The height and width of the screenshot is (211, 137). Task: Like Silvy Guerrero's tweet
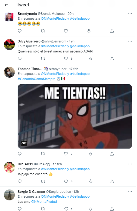66,59
